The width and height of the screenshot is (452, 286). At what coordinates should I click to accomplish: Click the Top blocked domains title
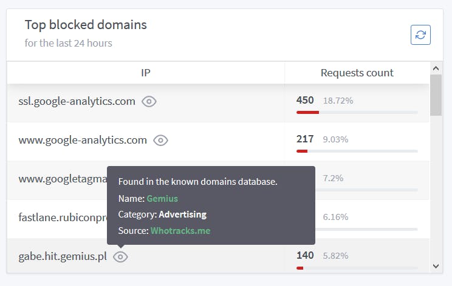pyautogui.click(x=86, y=25)
